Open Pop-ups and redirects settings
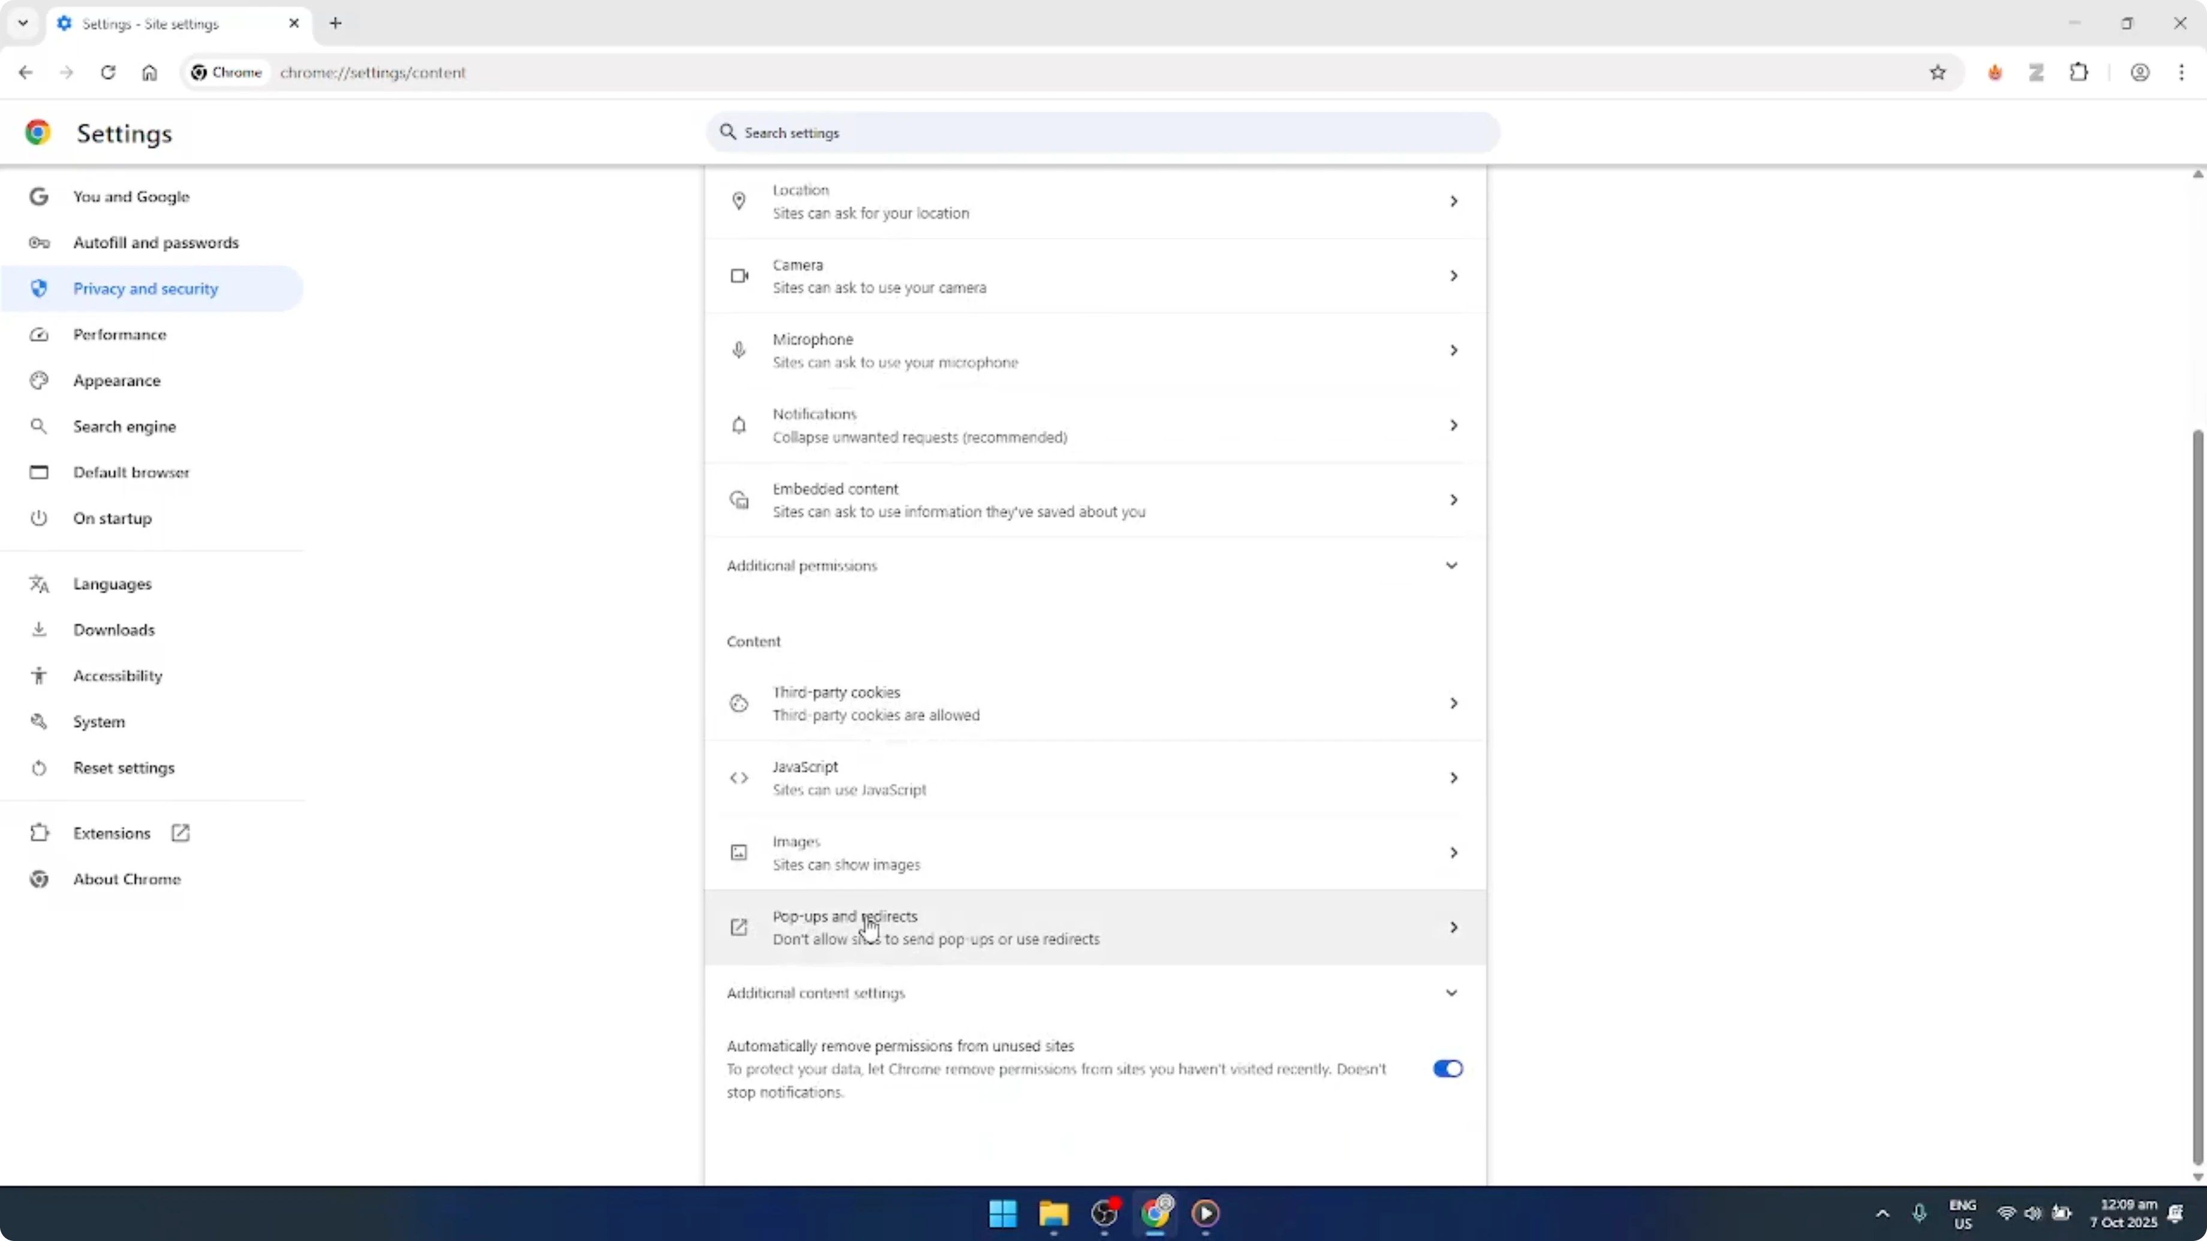 (1092, 927)
